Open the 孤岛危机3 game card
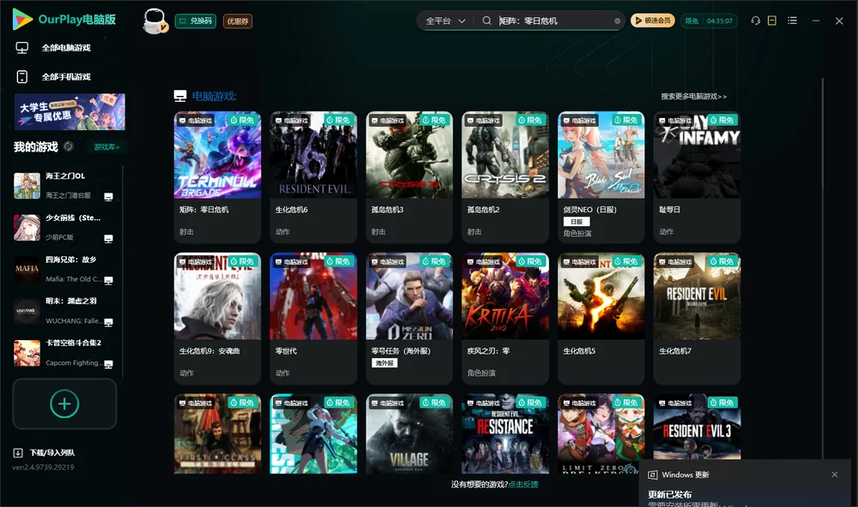This screenshot has height=507, width=858. coord(409,177)
